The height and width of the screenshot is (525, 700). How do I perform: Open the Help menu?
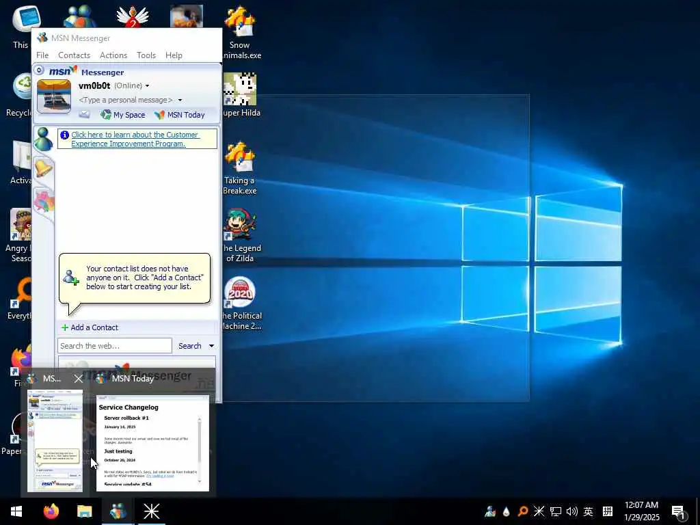[174, 55]
